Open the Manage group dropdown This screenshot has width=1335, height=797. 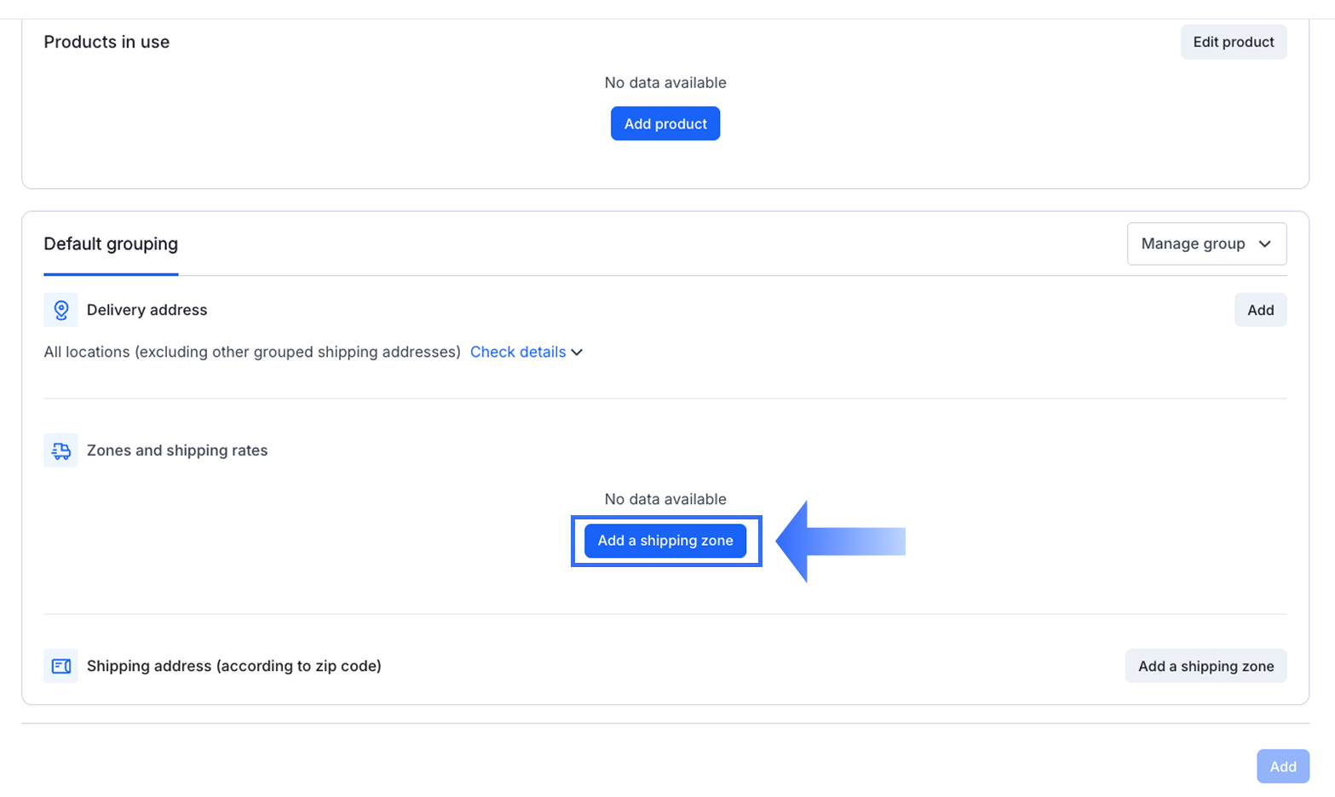click(x=1206, y=244)
